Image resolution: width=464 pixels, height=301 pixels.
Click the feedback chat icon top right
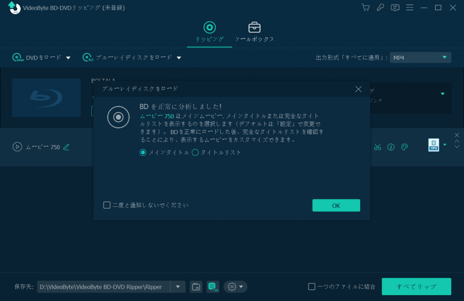[395, 8]
